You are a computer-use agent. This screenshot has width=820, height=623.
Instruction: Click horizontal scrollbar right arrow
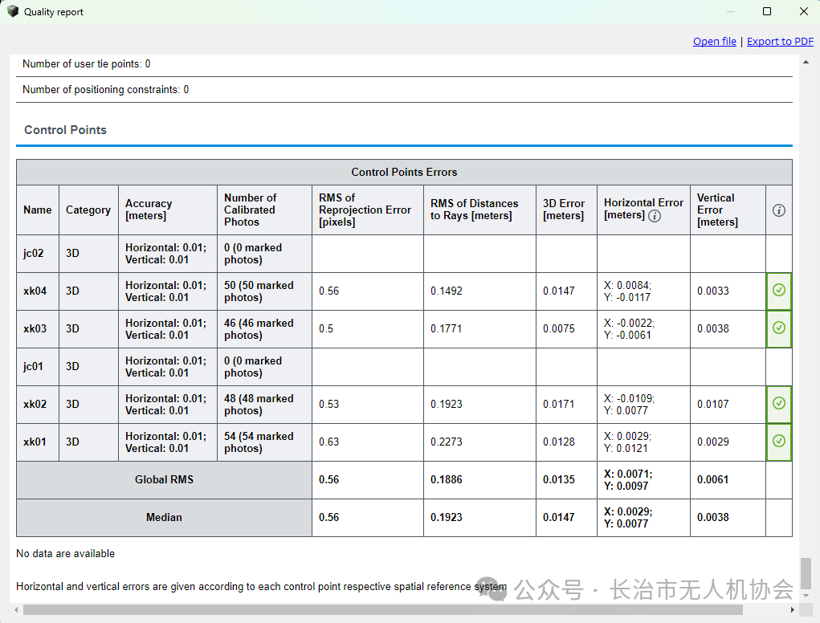pos(792,610)
